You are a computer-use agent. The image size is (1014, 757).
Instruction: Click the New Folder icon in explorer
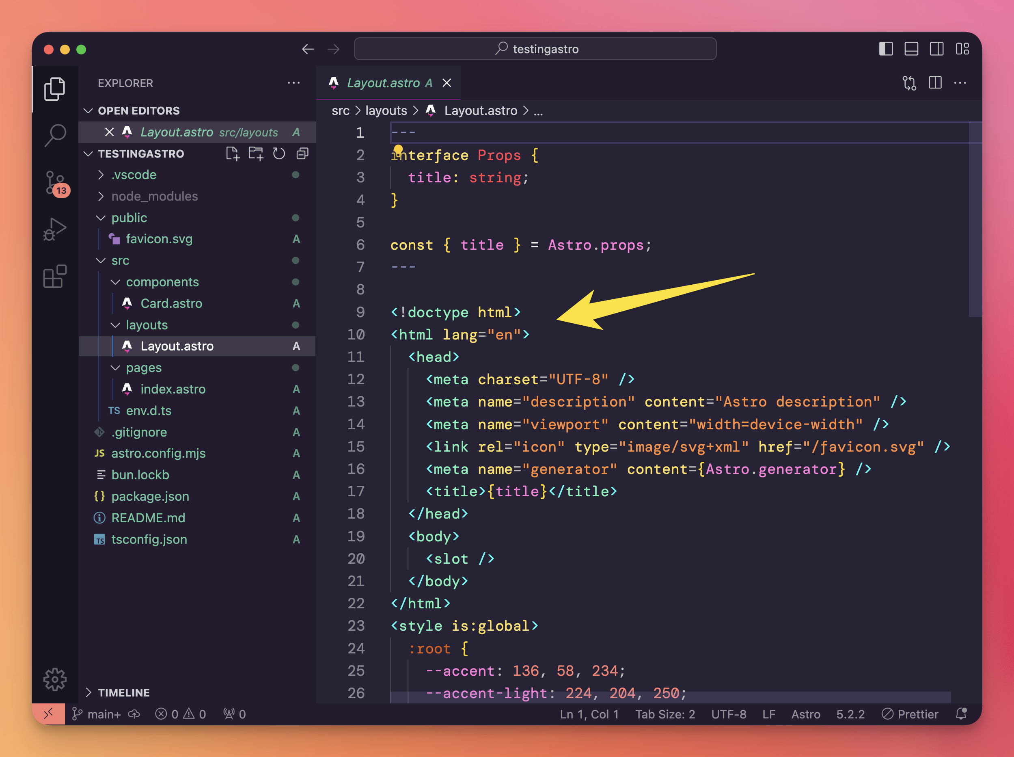click(256, 154)
